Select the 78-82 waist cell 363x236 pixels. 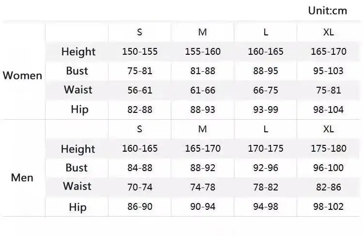[x=265, y=187]
